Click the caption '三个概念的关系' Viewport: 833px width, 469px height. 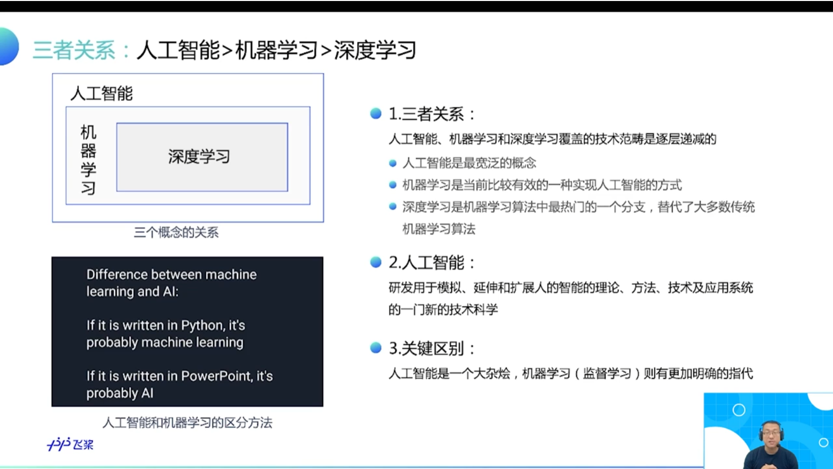pos(176,232)
